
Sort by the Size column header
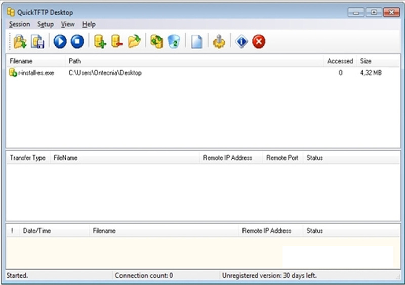(378, 61)
